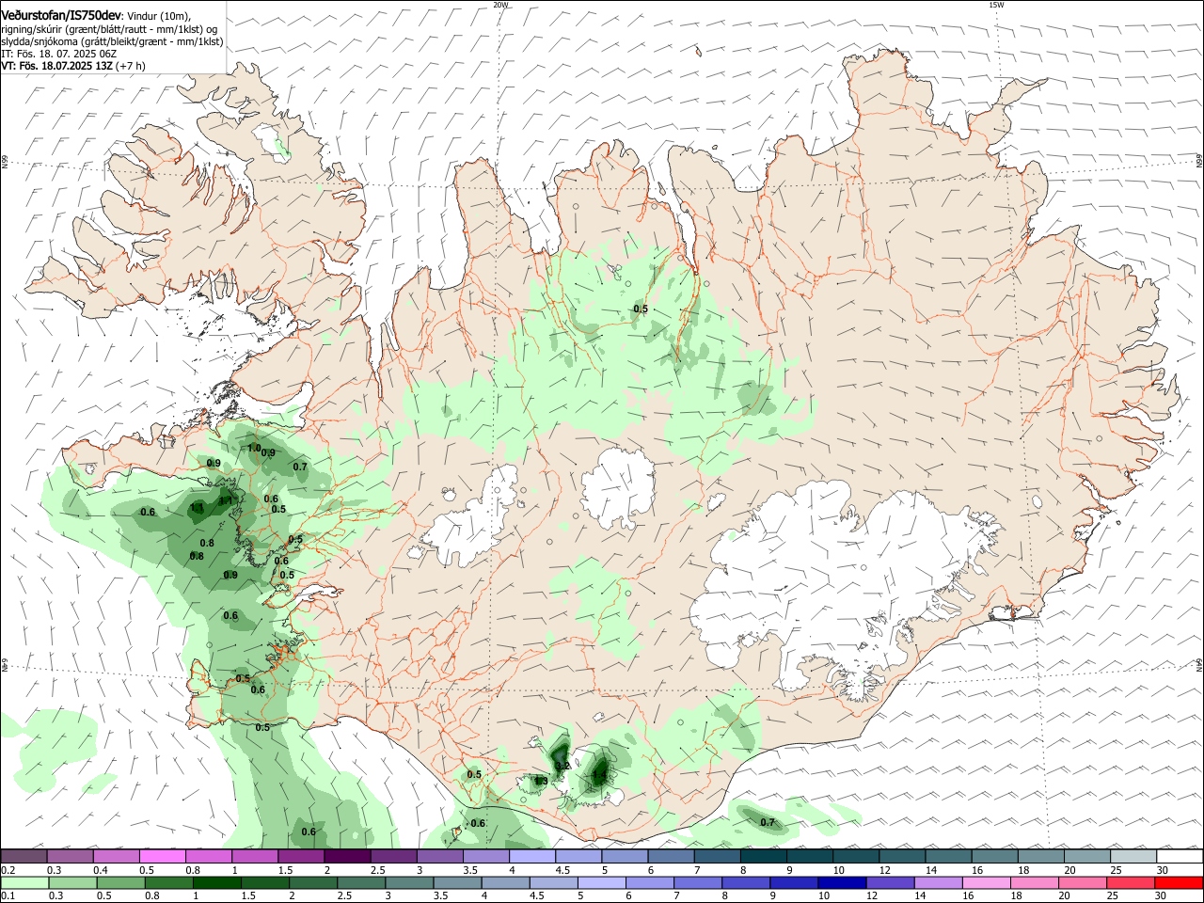Click the 'rigning/skúrir' legend description line
1204x903 pixels.
pos(109,28)
